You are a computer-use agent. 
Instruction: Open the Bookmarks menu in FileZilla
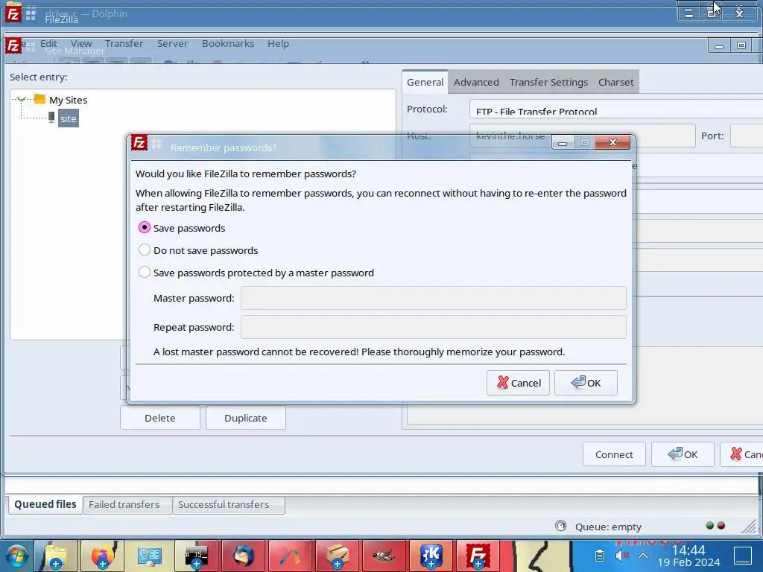tap(228, 43)
